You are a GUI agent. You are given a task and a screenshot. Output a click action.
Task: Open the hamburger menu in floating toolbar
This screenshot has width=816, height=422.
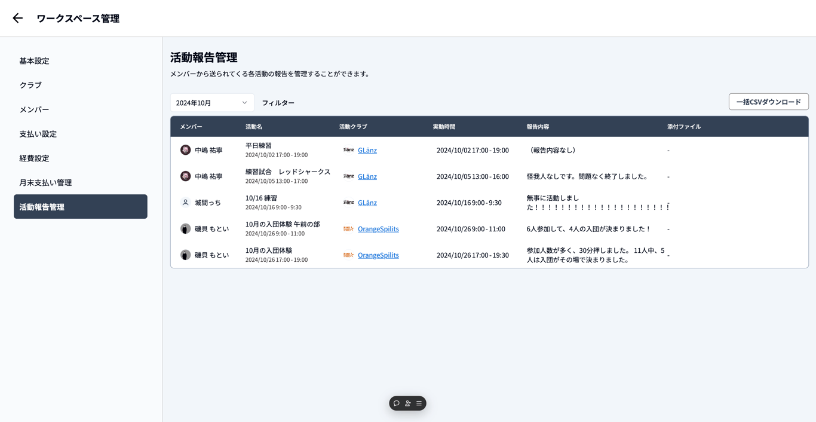click(x=419, y=403)
